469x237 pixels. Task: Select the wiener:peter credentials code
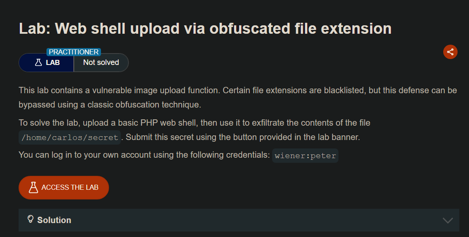[305, 155]
